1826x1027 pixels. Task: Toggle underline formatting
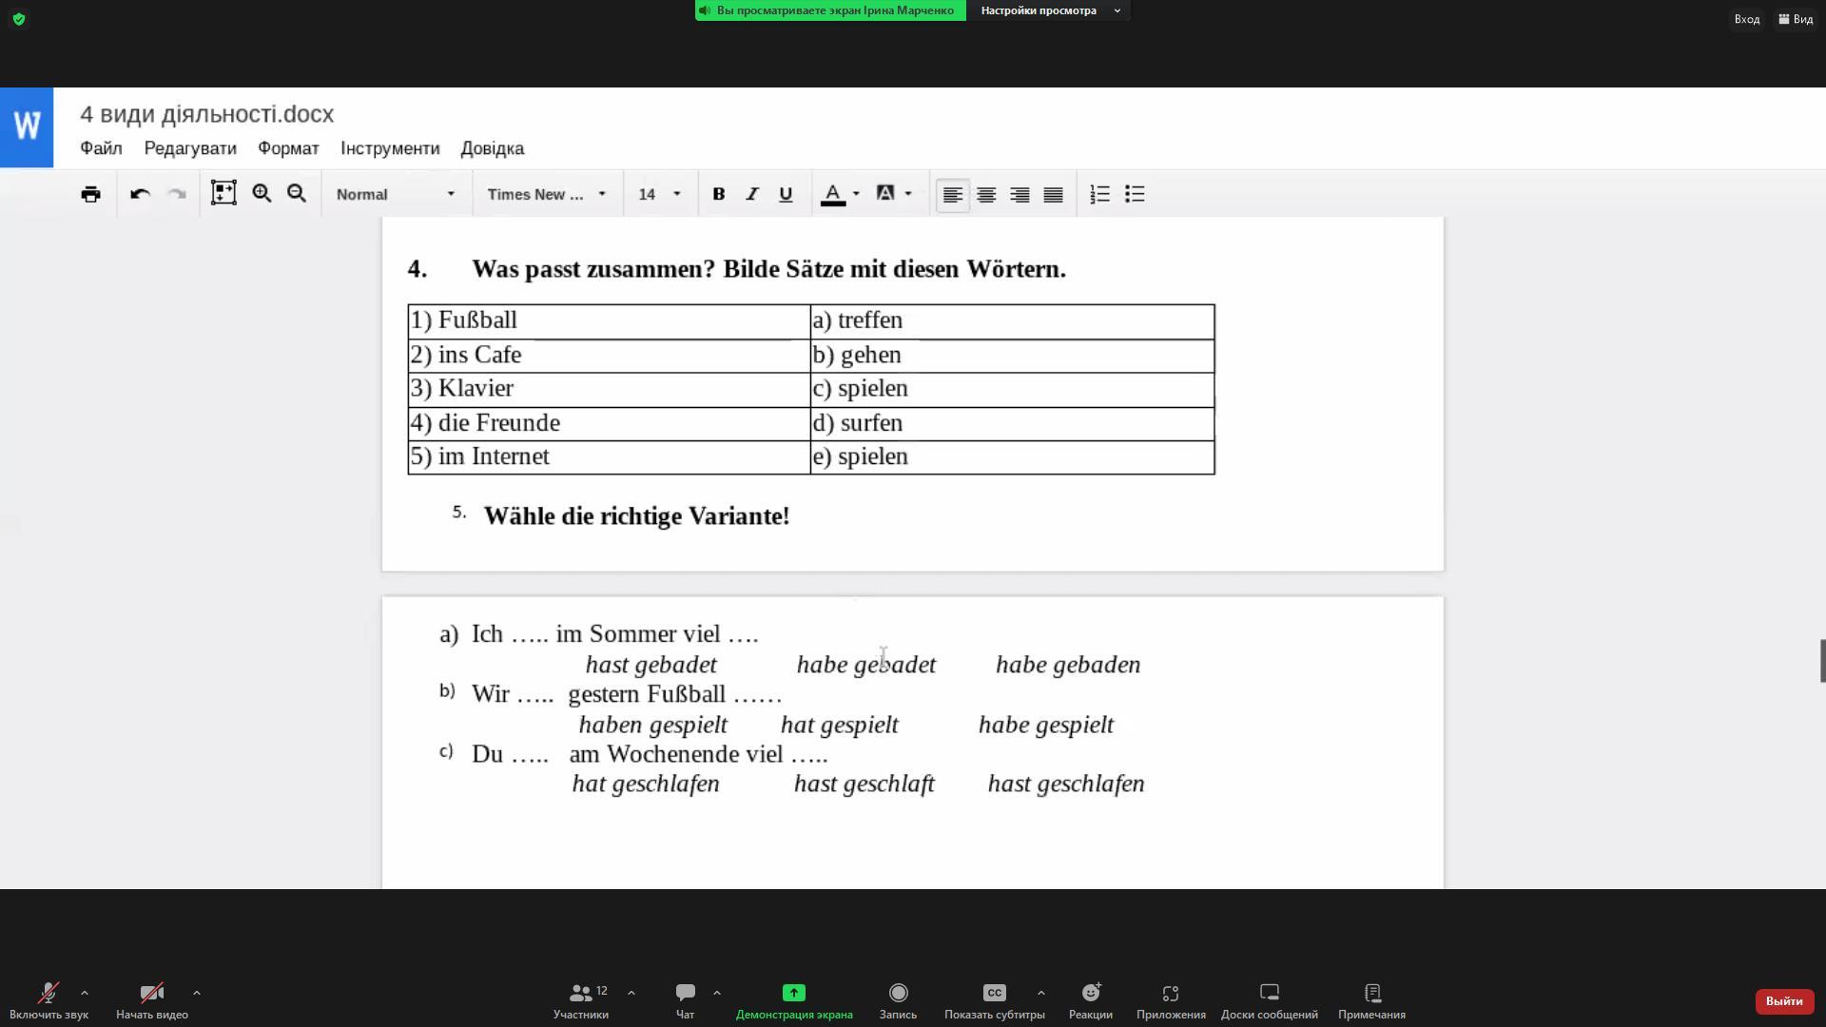click(786, 194)
